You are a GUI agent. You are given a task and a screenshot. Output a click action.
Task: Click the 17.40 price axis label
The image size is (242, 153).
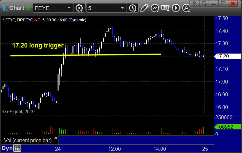coord(222,31)
